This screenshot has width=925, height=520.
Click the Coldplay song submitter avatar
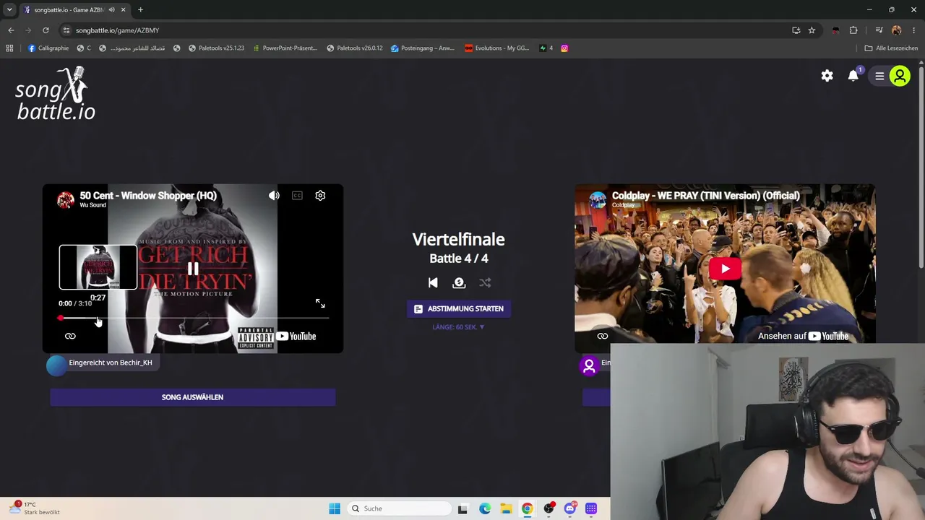(x=590, y=365)
